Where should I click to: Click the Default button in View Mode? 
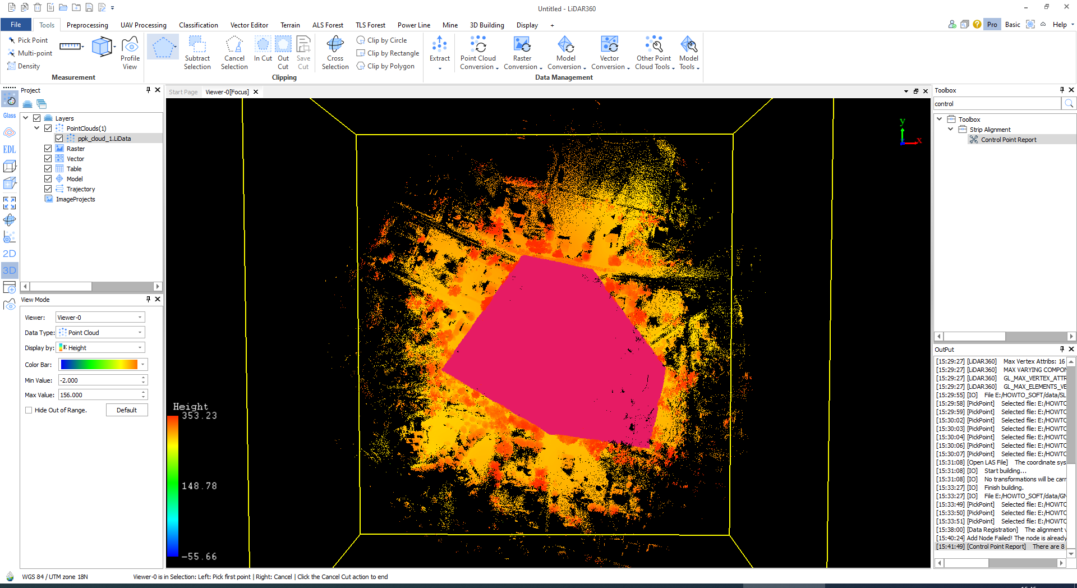[x=127, y=410]
